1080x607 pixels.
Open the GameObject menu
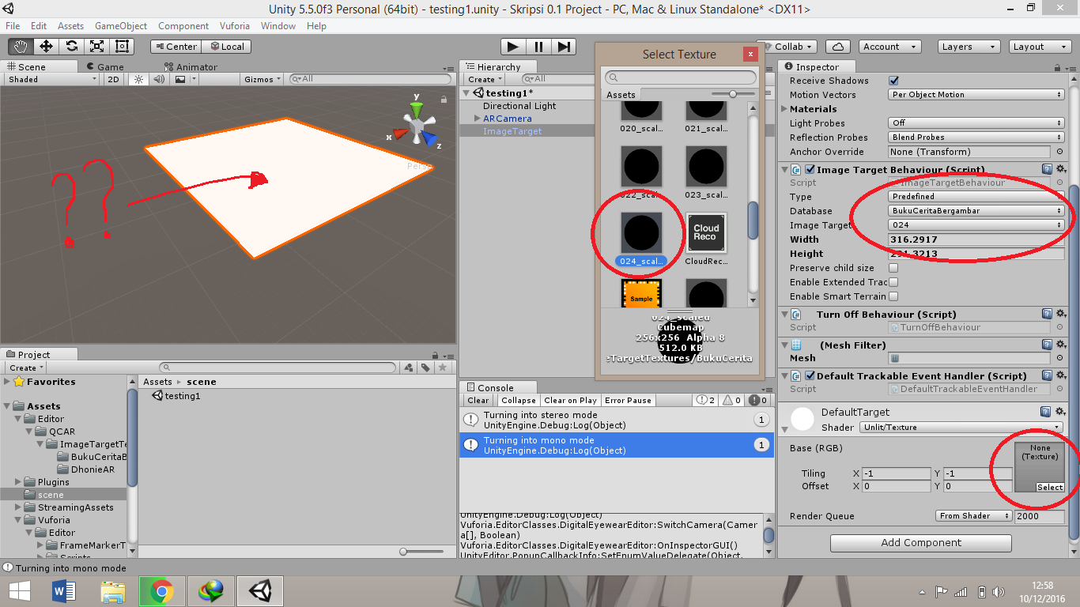pyautogui.click(x=120, y=26)
